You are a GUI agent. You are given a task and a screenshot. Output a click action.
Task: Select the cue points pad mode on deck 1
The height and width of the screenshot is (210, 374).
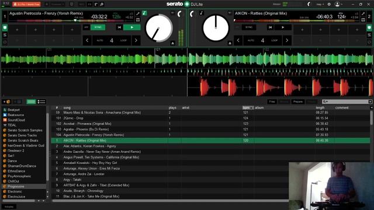(x=5, y=28)
